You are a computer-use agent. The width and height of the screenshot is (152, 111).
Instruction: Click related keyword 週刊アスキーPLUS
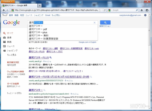36,51
